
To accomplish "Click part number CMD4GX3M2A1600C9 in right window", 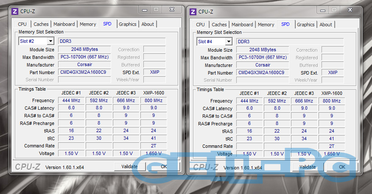I will [263, 72].
